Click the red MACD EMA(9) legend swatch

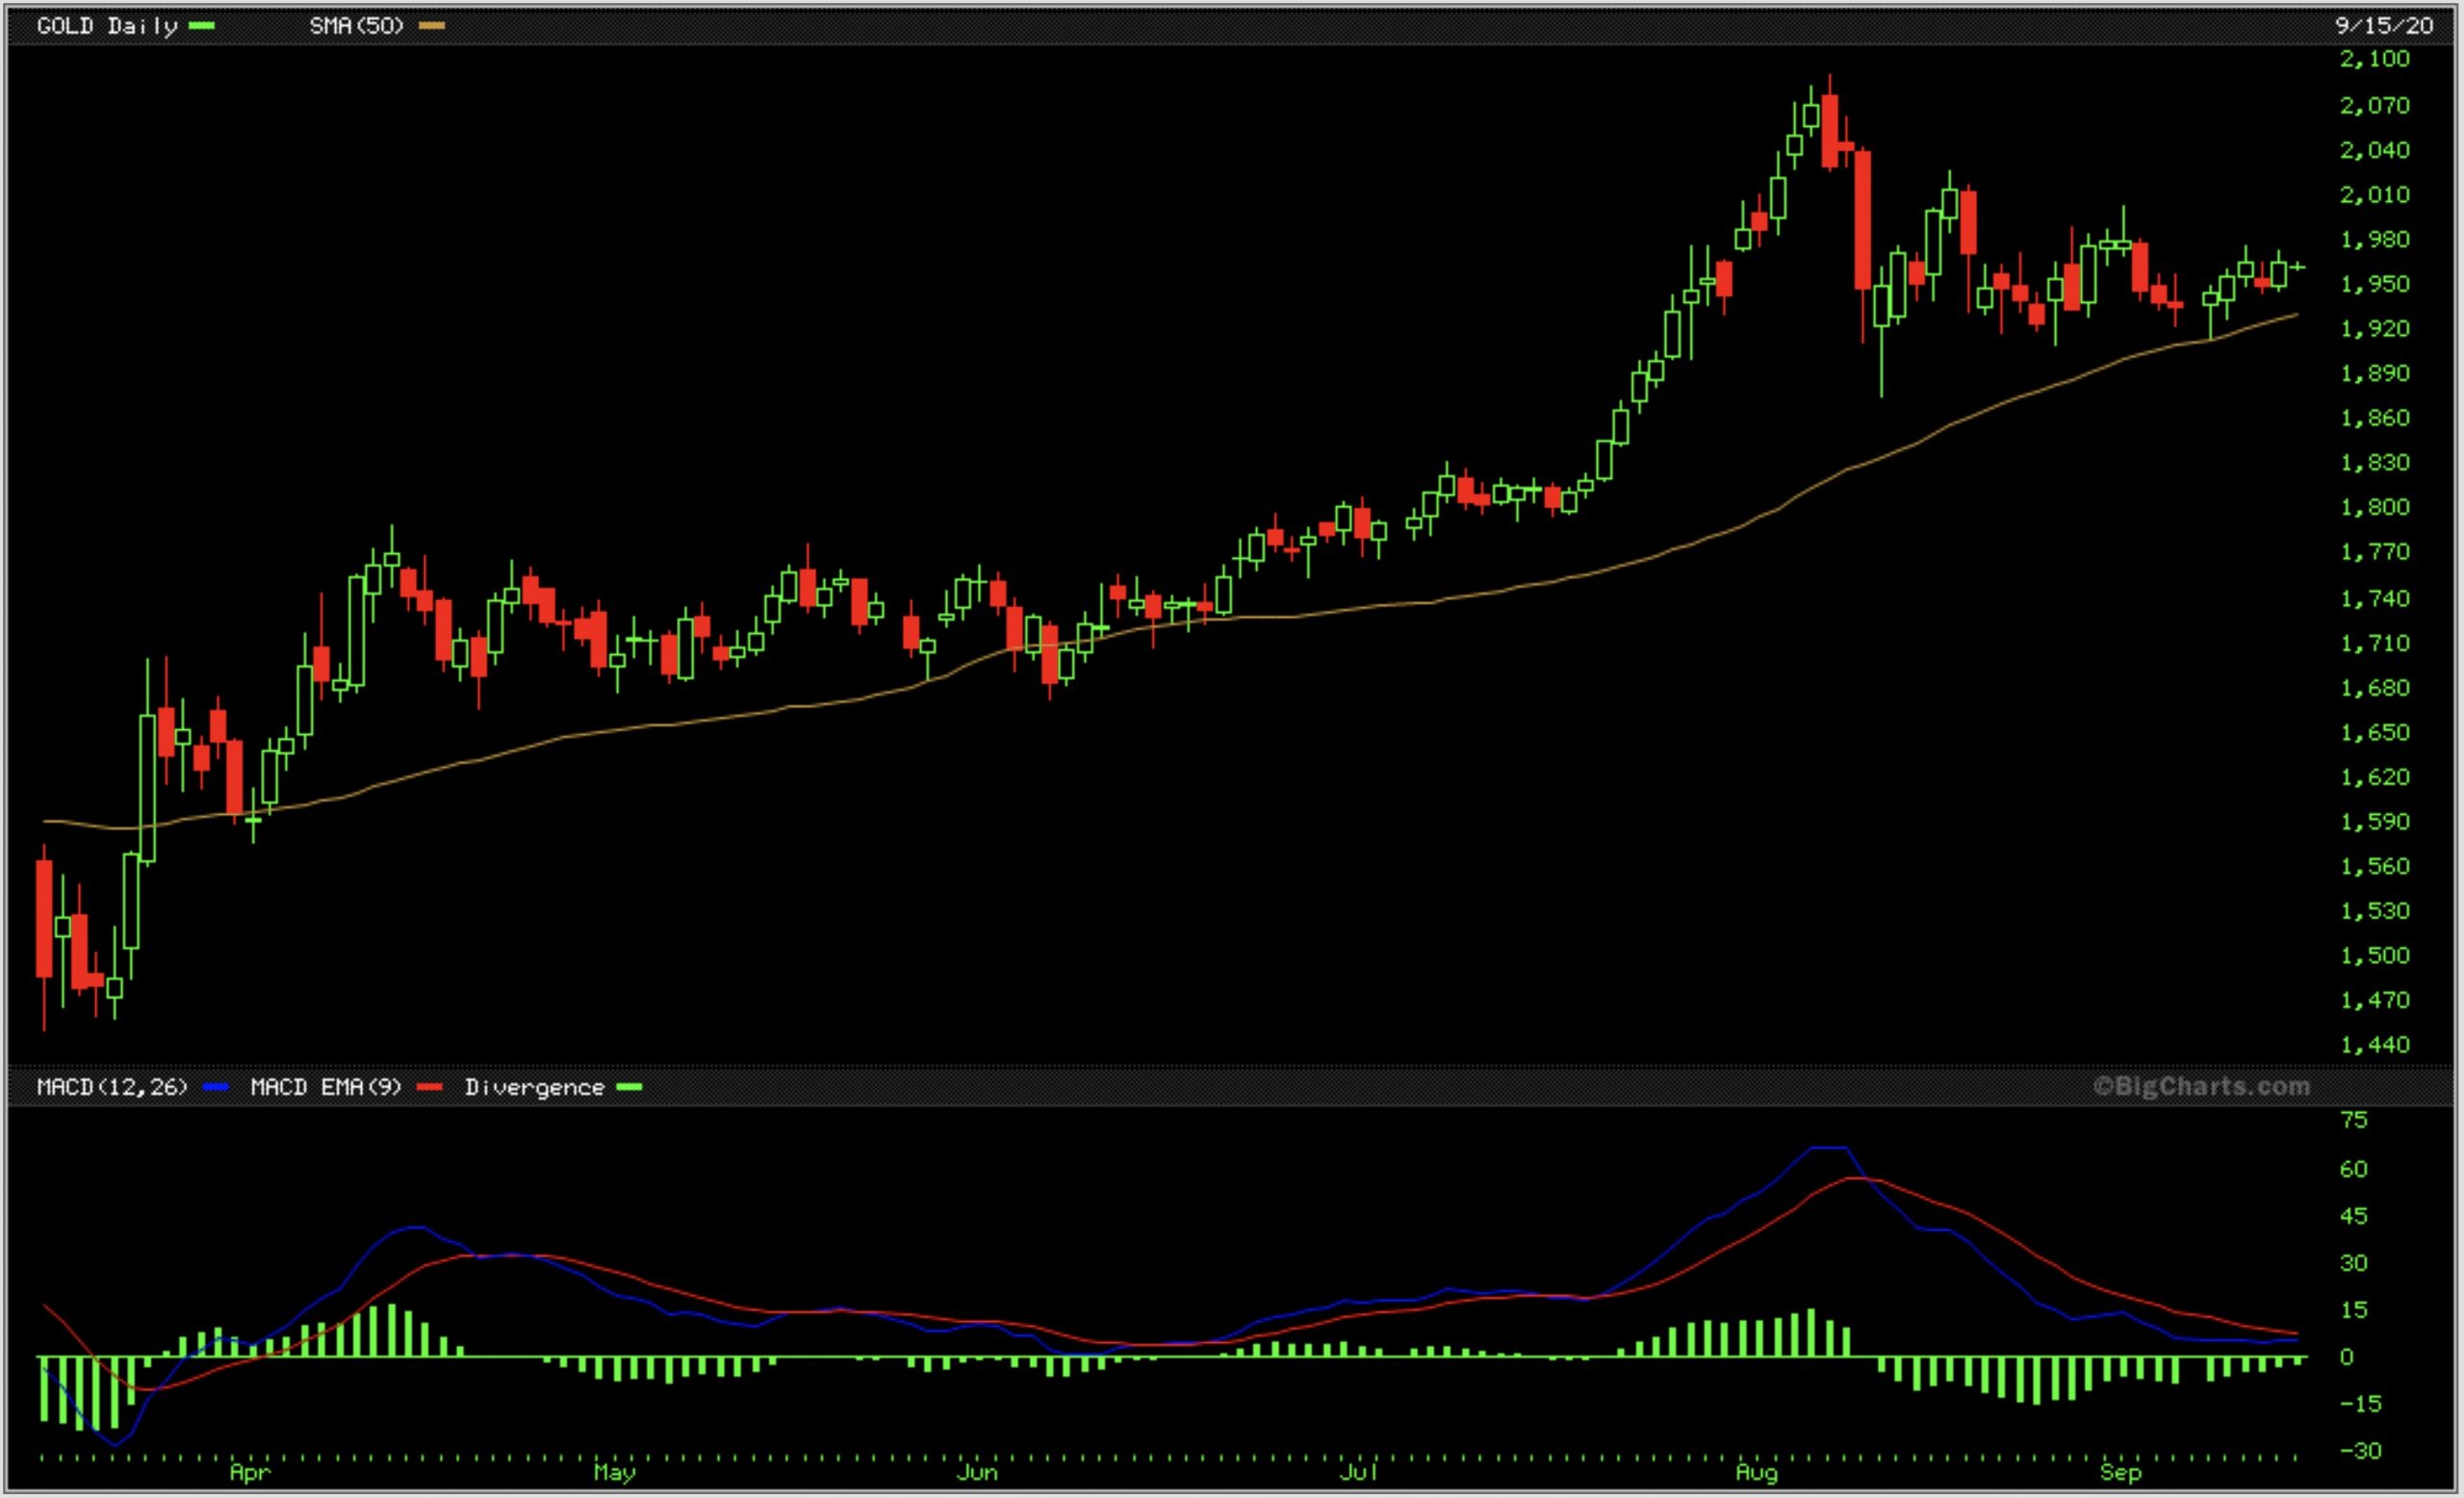tap(429, 1087)
